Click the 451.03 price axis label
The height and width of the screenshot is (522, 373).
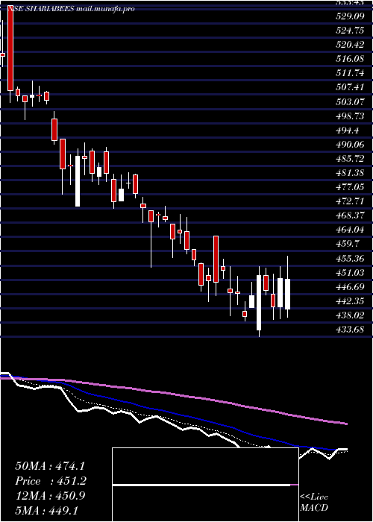(348, 273)
